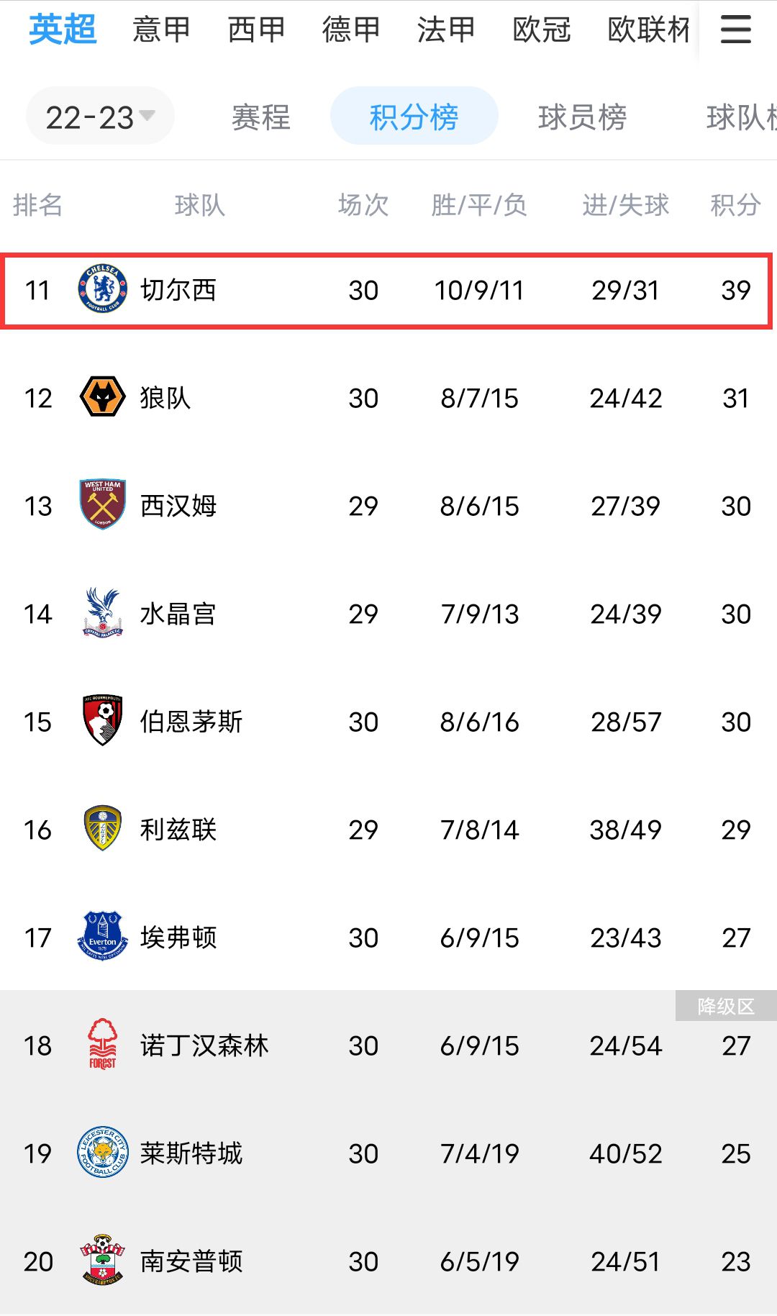777x1316 pixels.
Task: Open the hamburger menu icon
Action: [735, 30]
